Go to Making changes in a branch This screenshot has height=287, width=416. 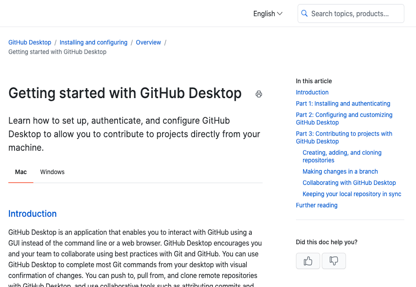(340, 171)
